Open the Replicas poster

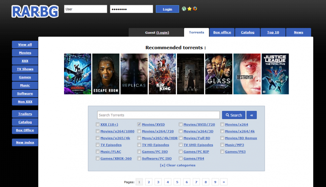pos(134,74)
